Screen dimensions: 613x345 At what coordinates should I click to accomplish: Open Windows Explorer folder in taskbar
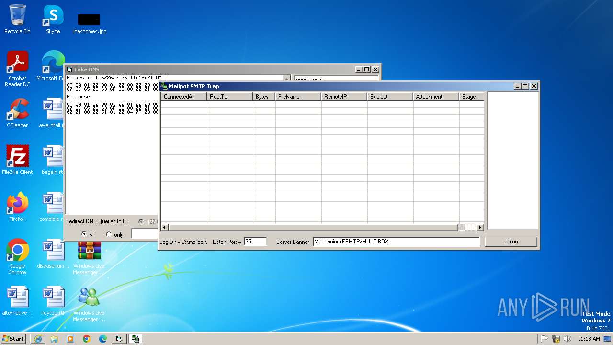tap(54, 339)
